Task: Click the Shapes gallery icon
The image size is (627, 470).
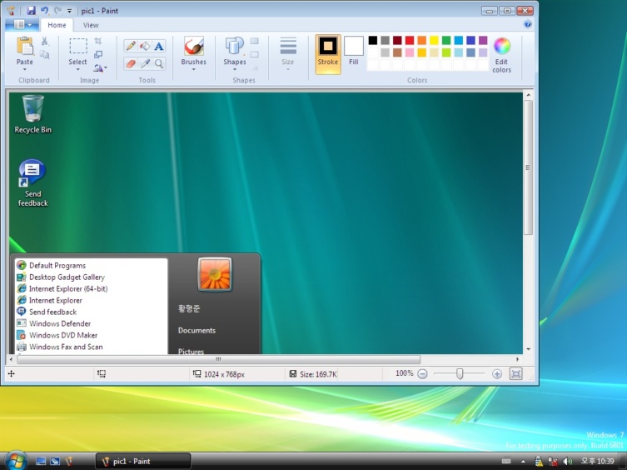Action: pyautogui.click(x=234, y=46)
